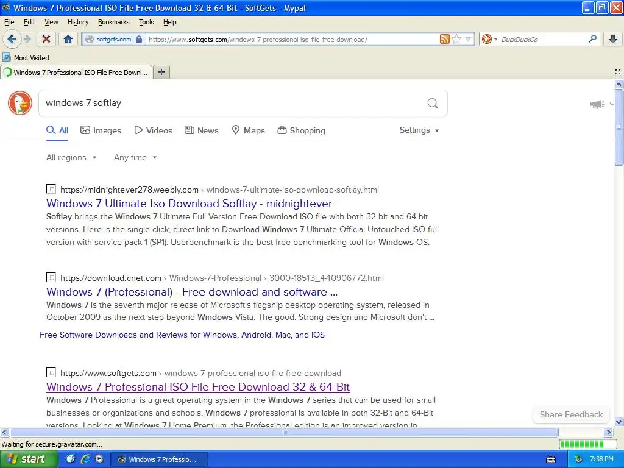Screen dimensions: 624x468
Task: Click the search bar magnifier icon
Action: click(592, 39)
